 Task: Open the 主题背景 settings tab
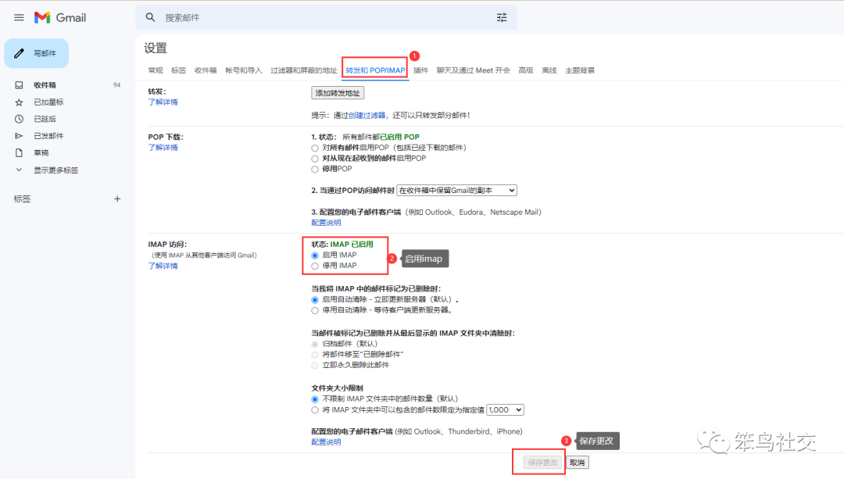(x=580, y=70)
